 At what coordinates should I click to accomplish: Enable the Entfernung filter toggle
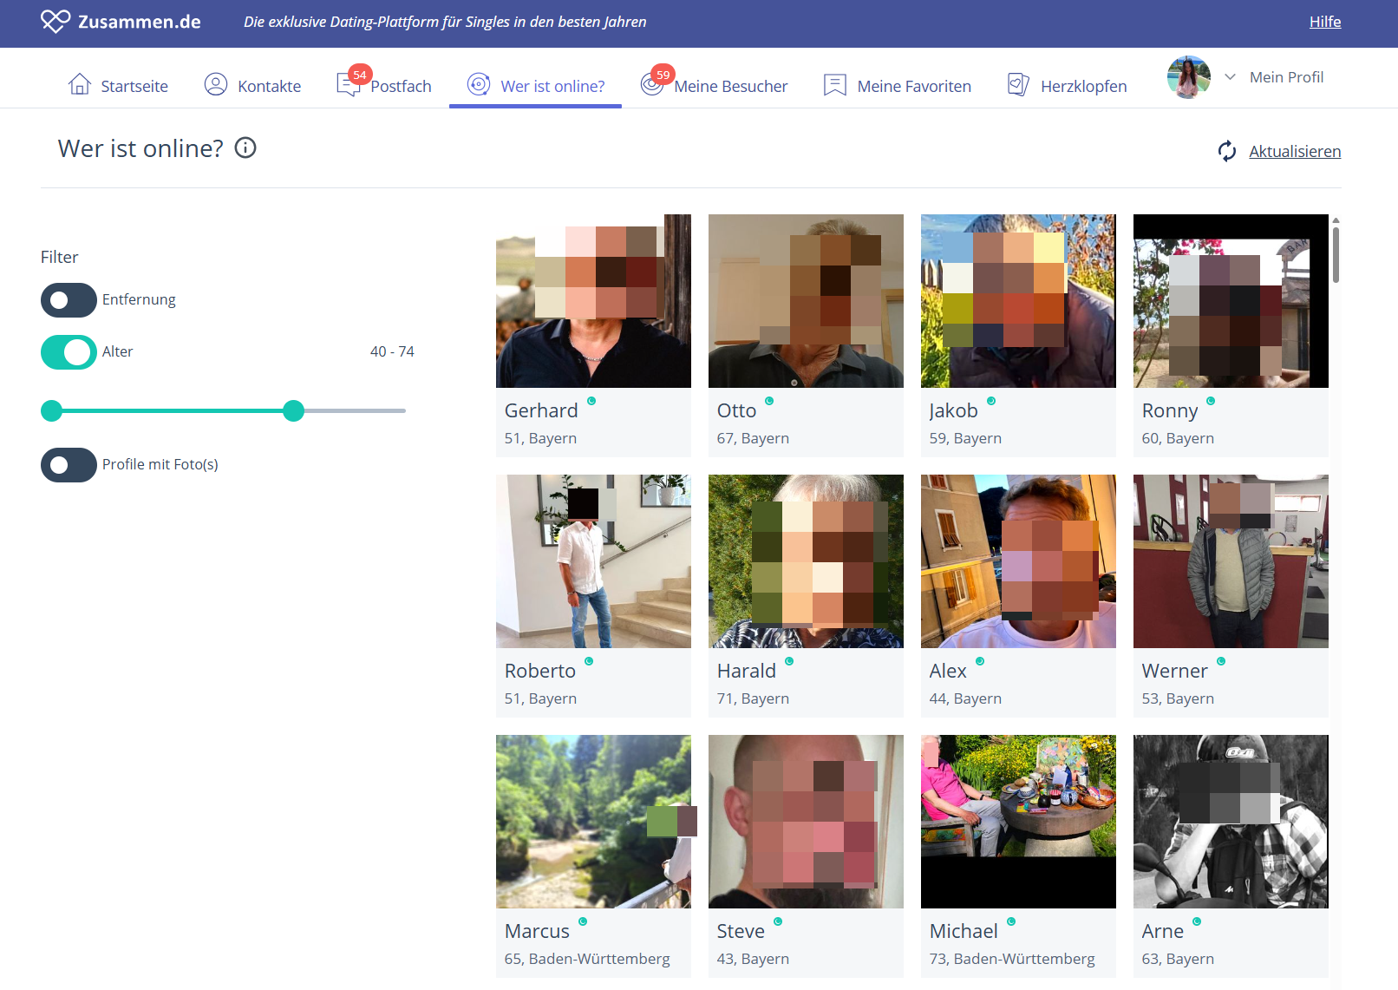(69, 300)
